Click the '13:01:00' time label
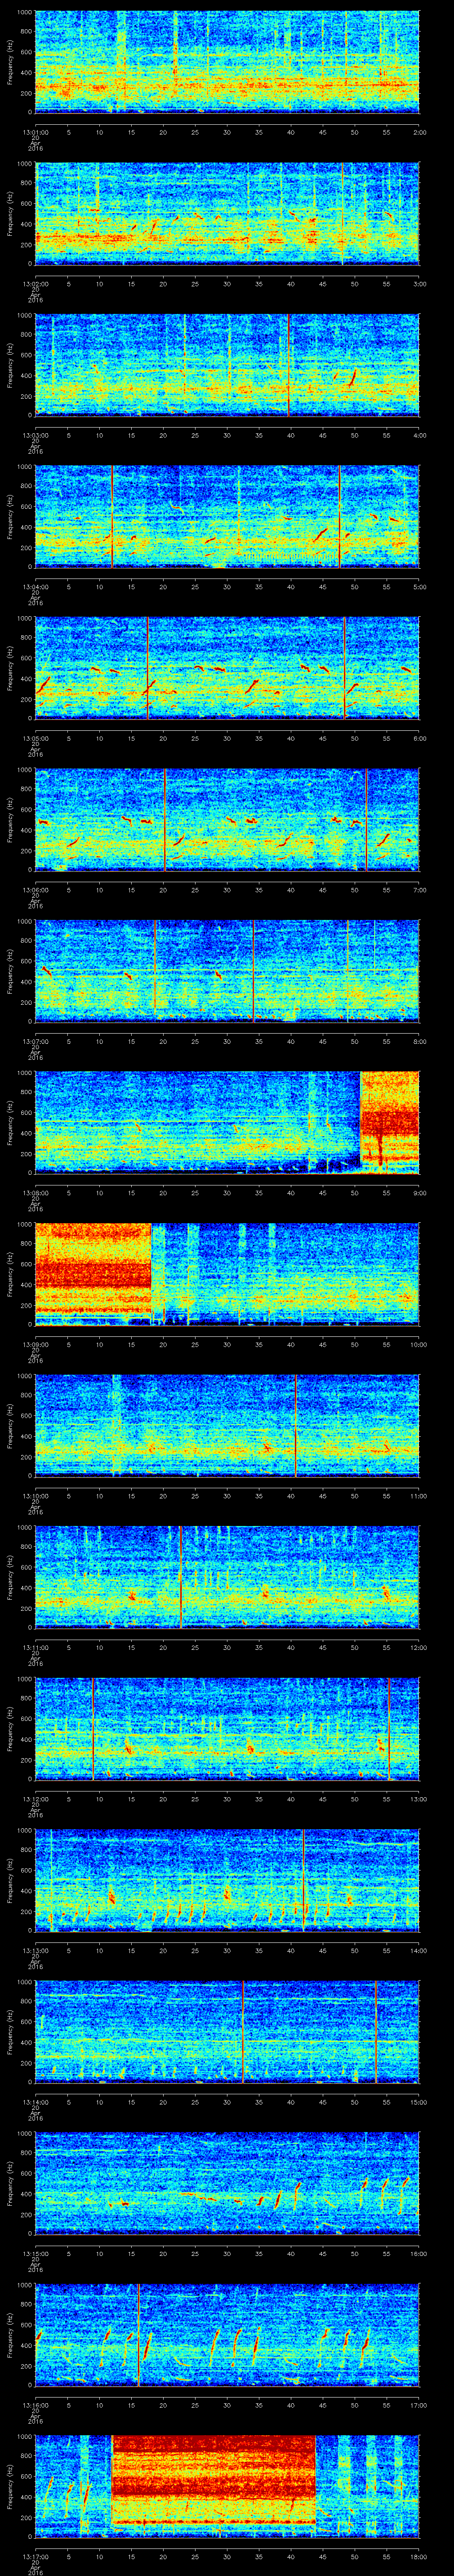 [x=36, y=131]
